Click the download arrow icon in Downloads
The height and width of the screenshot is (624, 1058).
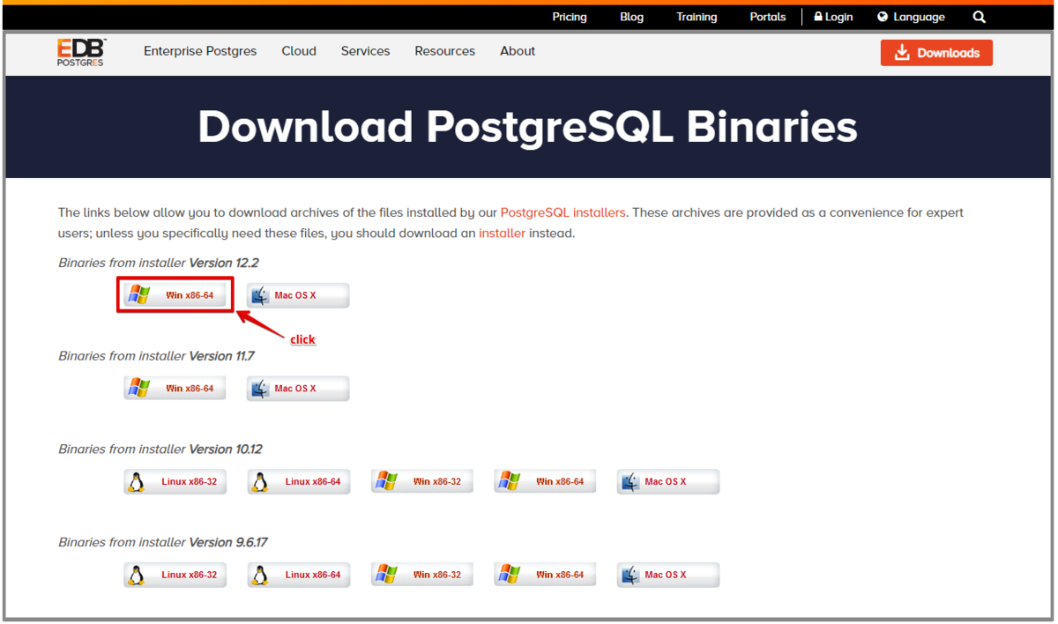coord(902,53)
